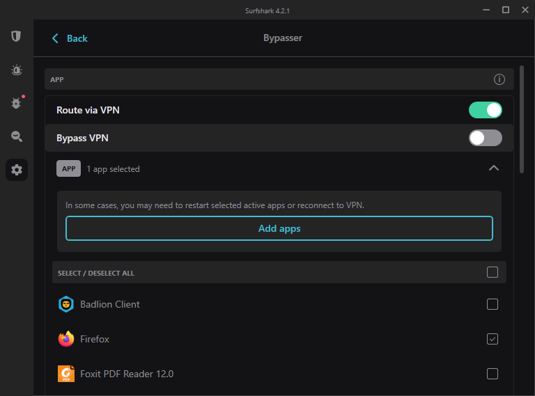Open the Alert siren sidebar icon

coord(17,70)
